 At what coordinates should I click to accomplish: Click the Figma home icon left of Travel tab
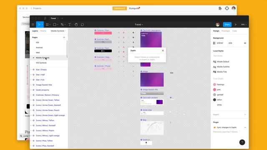tap(45, 18)
